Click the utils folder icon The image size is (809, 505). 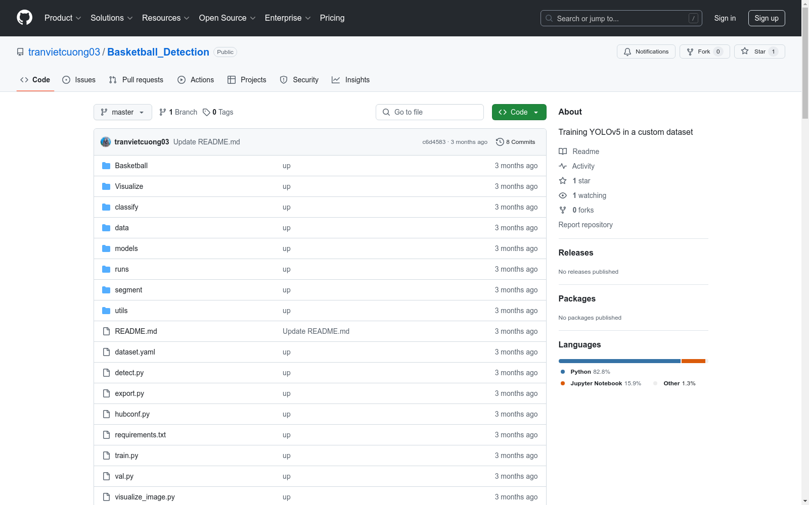106,311
